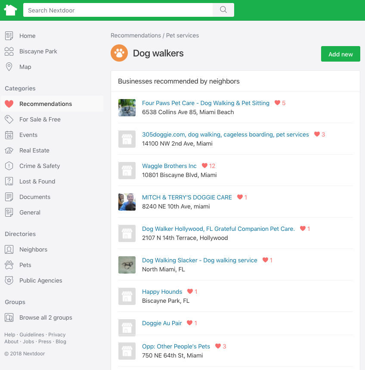
Task: Open Dog Walking Slacker service link
Action: click(x=199, y=260)
